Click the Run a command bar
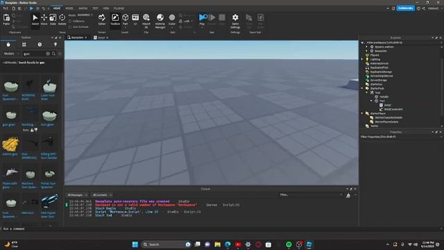Viewport: 444px width, 250px height. click(x=221, y=228)
